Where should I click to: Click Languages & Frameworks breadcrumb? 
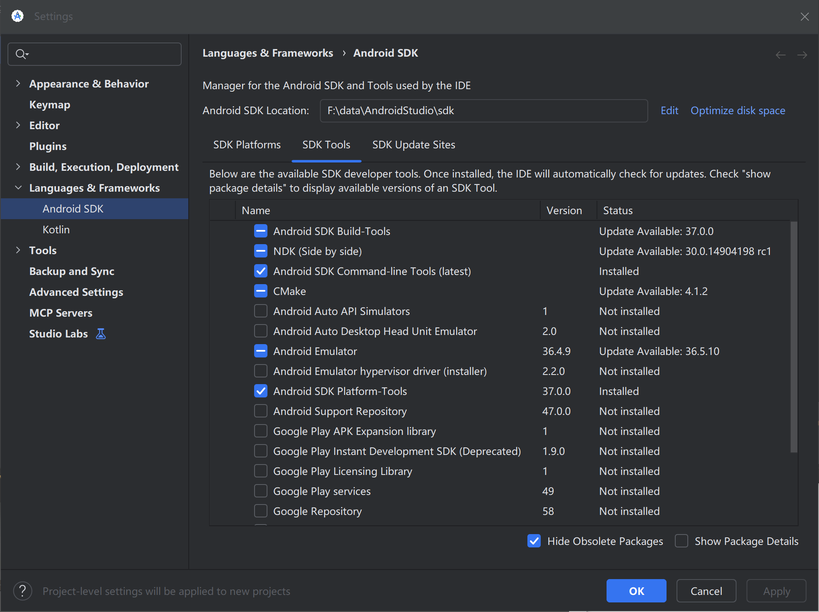coord(268,53)
